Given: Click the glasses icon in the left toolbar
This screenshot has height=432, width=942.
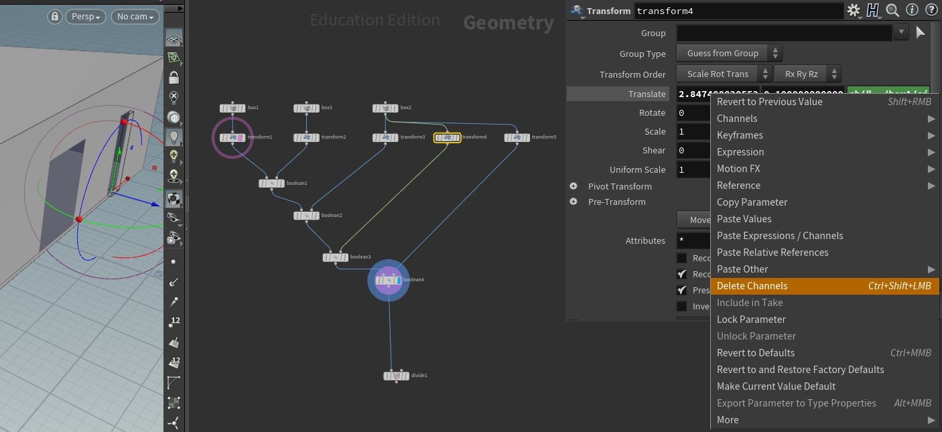Looking at the screenshot, I should click(174, 217).
